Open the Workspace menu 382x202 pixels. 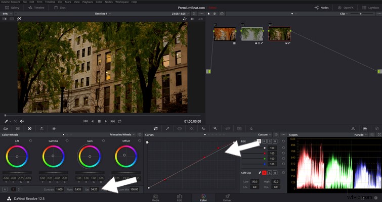click(x=122, y=2)
